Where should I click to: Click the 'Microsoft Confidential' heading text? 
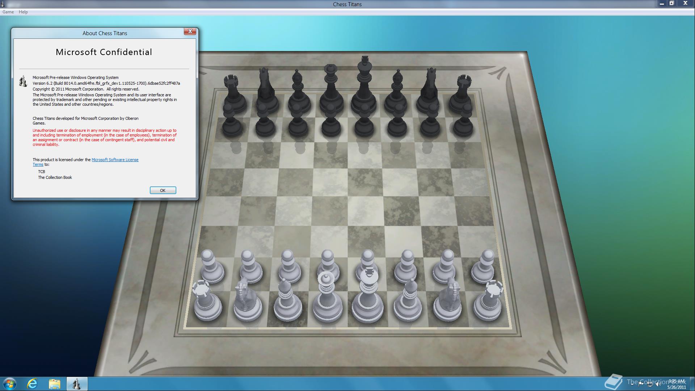pyautogui.click(x=104, y=52)
